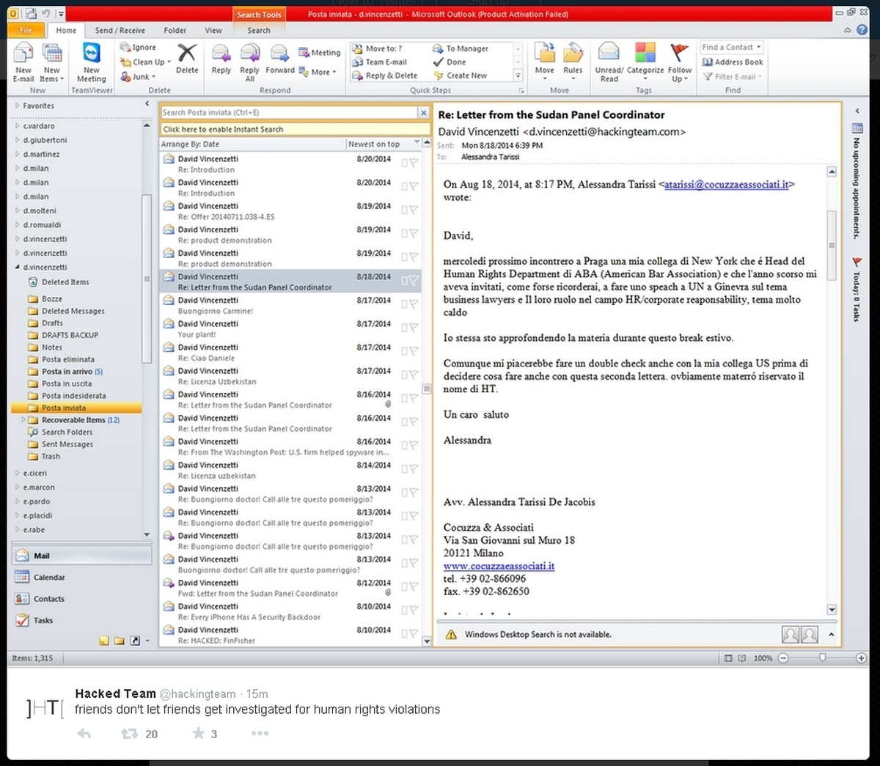This screenshot has height=766, width=880.
Task: Expand the e.ciceri mailbox
Action: (x=18, y=474)
